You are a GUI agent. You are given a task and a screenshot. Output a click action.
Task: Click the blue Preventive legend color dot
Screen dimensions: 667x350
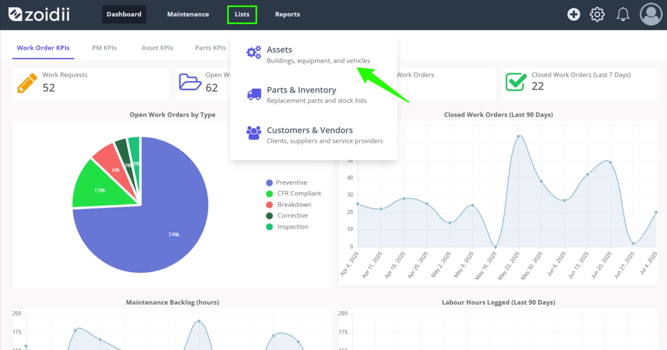pos(269,183)
